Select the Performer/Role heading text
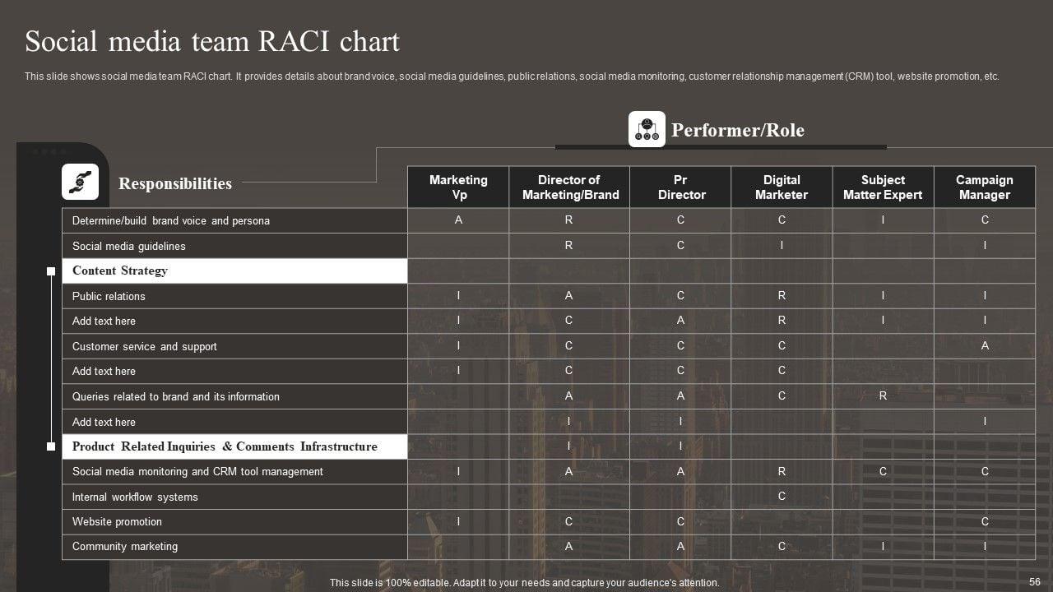1053x592 pixels. (x=737, y=130)
